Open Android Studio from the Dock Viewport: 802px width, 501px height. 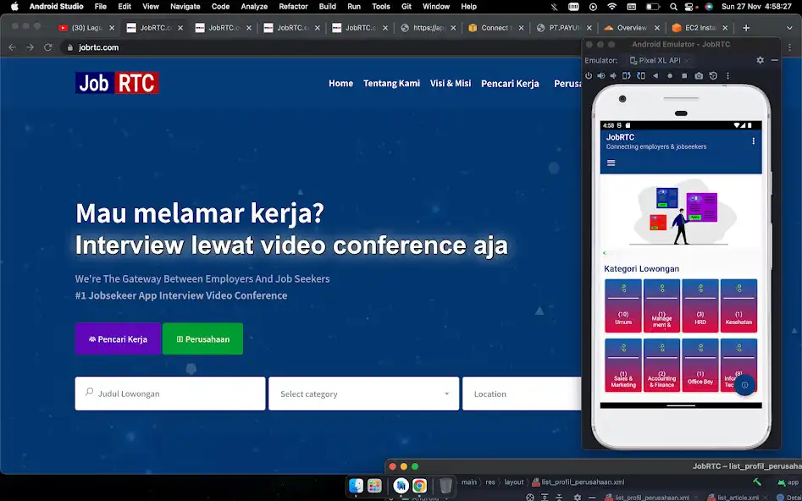coord(401,485)
